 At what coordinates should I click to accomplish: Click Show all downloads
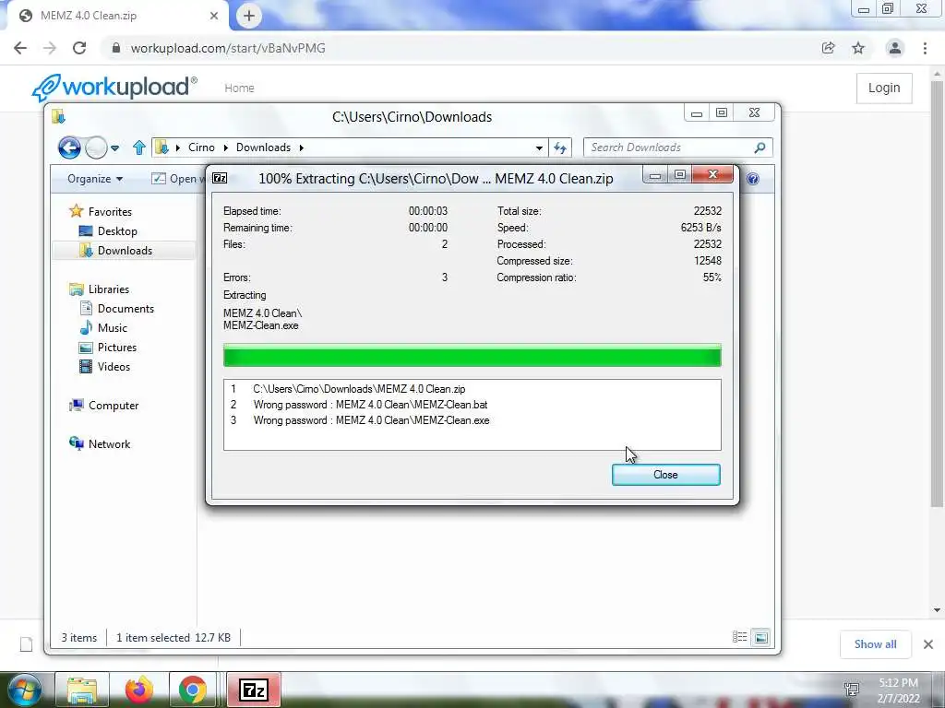pyautogui.click(x=875, y=644)
